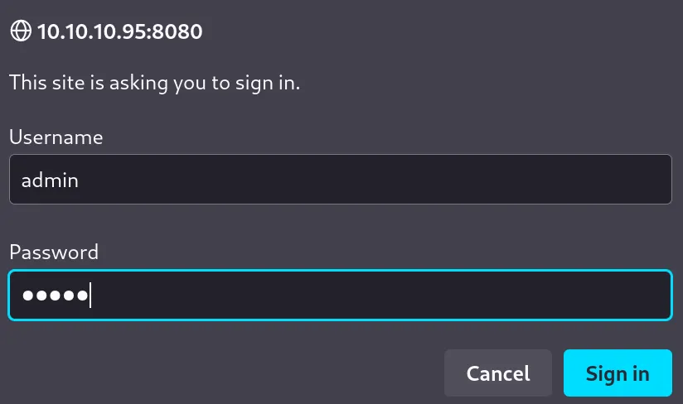Viewport: 683px width, 404px height.
Task: Focus the Password input field
Action: (340, 295)
